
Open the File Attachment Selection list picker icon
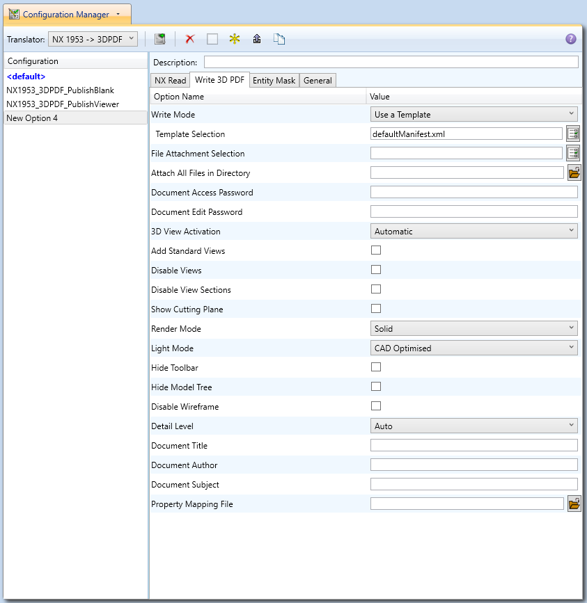[573, 153]
